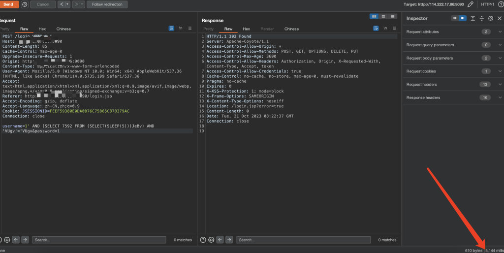Open Request search settings gear
This screenshot has height=253, width=504.
click(x=7, y=240)
